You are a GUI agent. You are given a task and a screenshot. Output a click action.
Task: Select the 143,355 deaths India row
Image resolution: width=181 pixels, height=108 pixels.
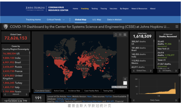point(142,55)
